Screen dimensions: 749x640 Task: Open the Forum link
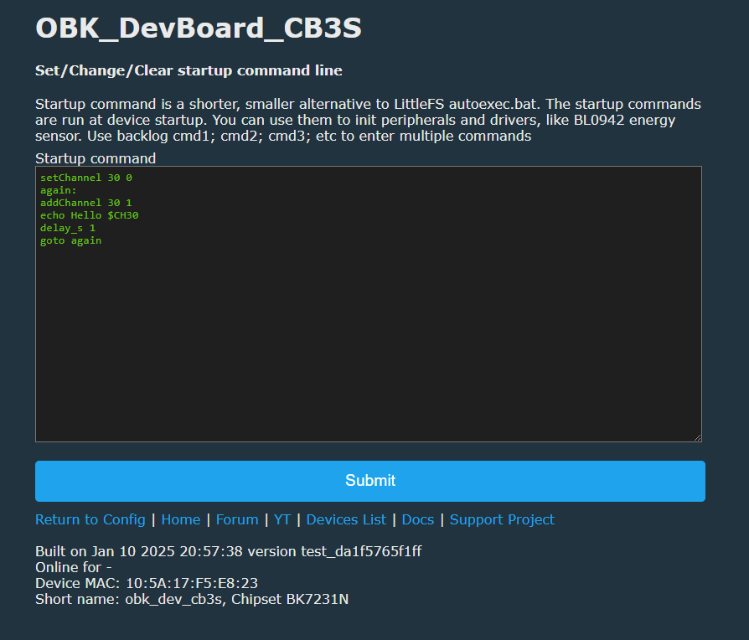coord(237,519)
